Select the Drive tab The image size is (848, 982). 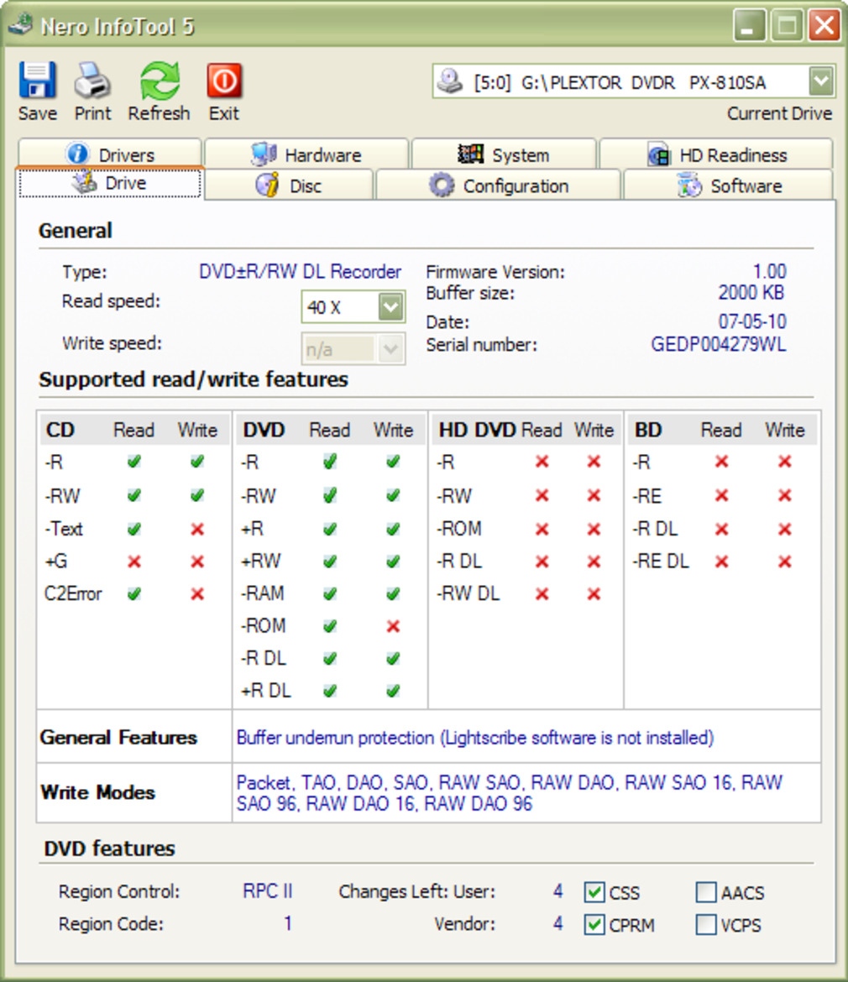pos(110,183)
